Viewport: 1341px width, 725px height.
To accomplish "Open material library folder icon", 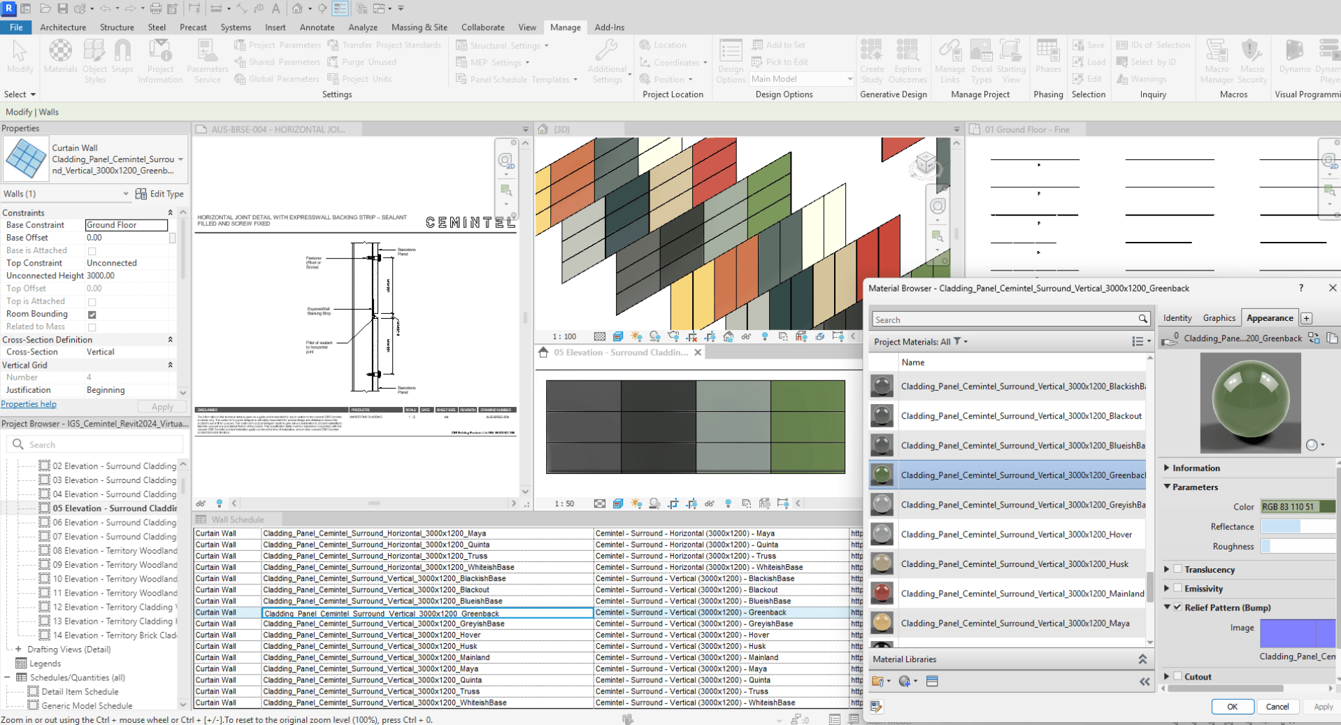I will (x=878, y=681).
